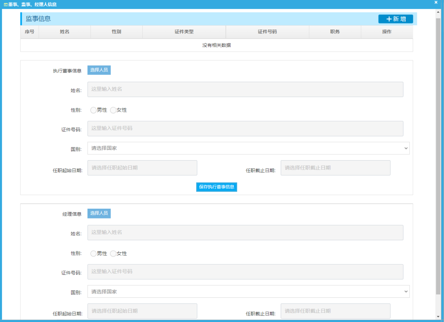This screenshot has height=322, width=444.
Task: Select 女性 for manager gender
Action: [113, 253]
